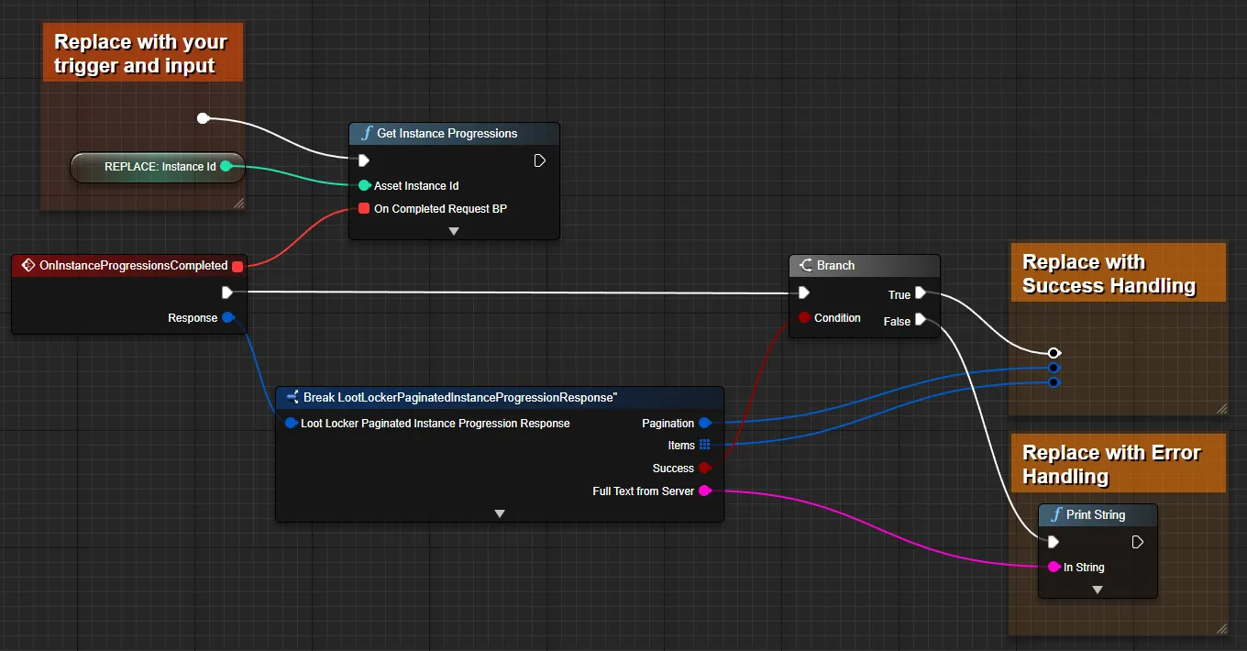Click the True output pin on Branch
The height and width of the screenshot is (651, 1247).
tap(921, 293)
